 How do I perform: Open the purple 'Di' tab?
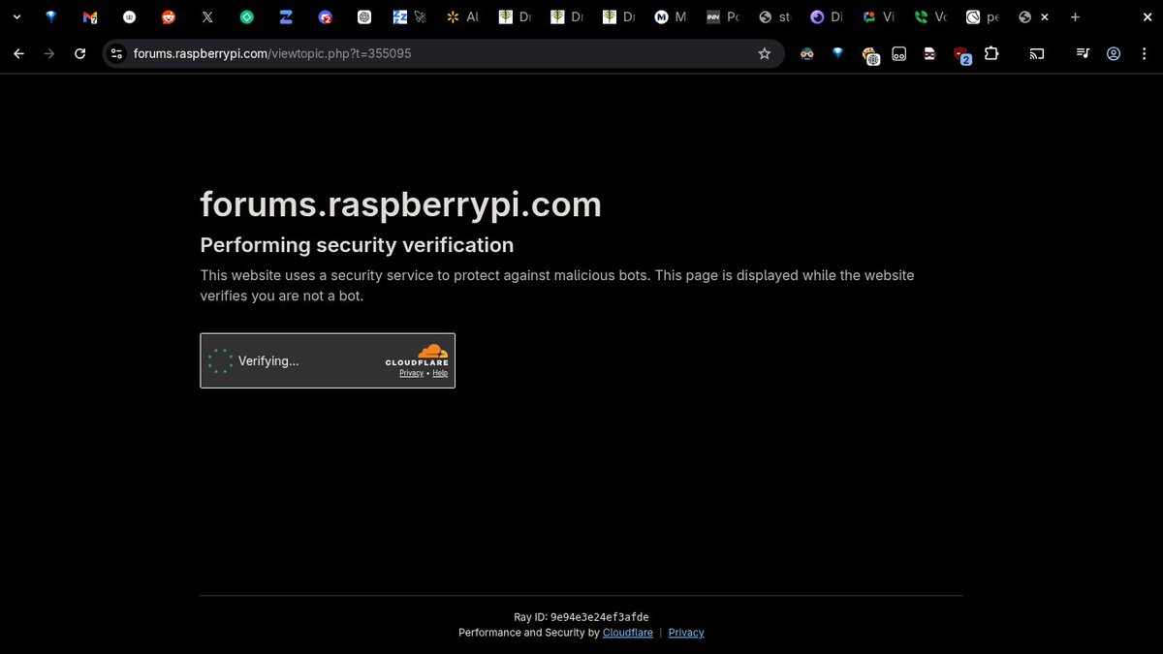click(828, 17)
